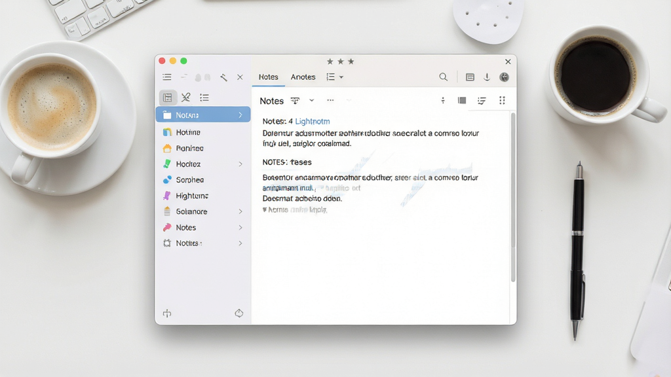The width and height of the screenshot is (671, 377).
Task: Expand the Notites row chevron
Action: pos(240,243)
